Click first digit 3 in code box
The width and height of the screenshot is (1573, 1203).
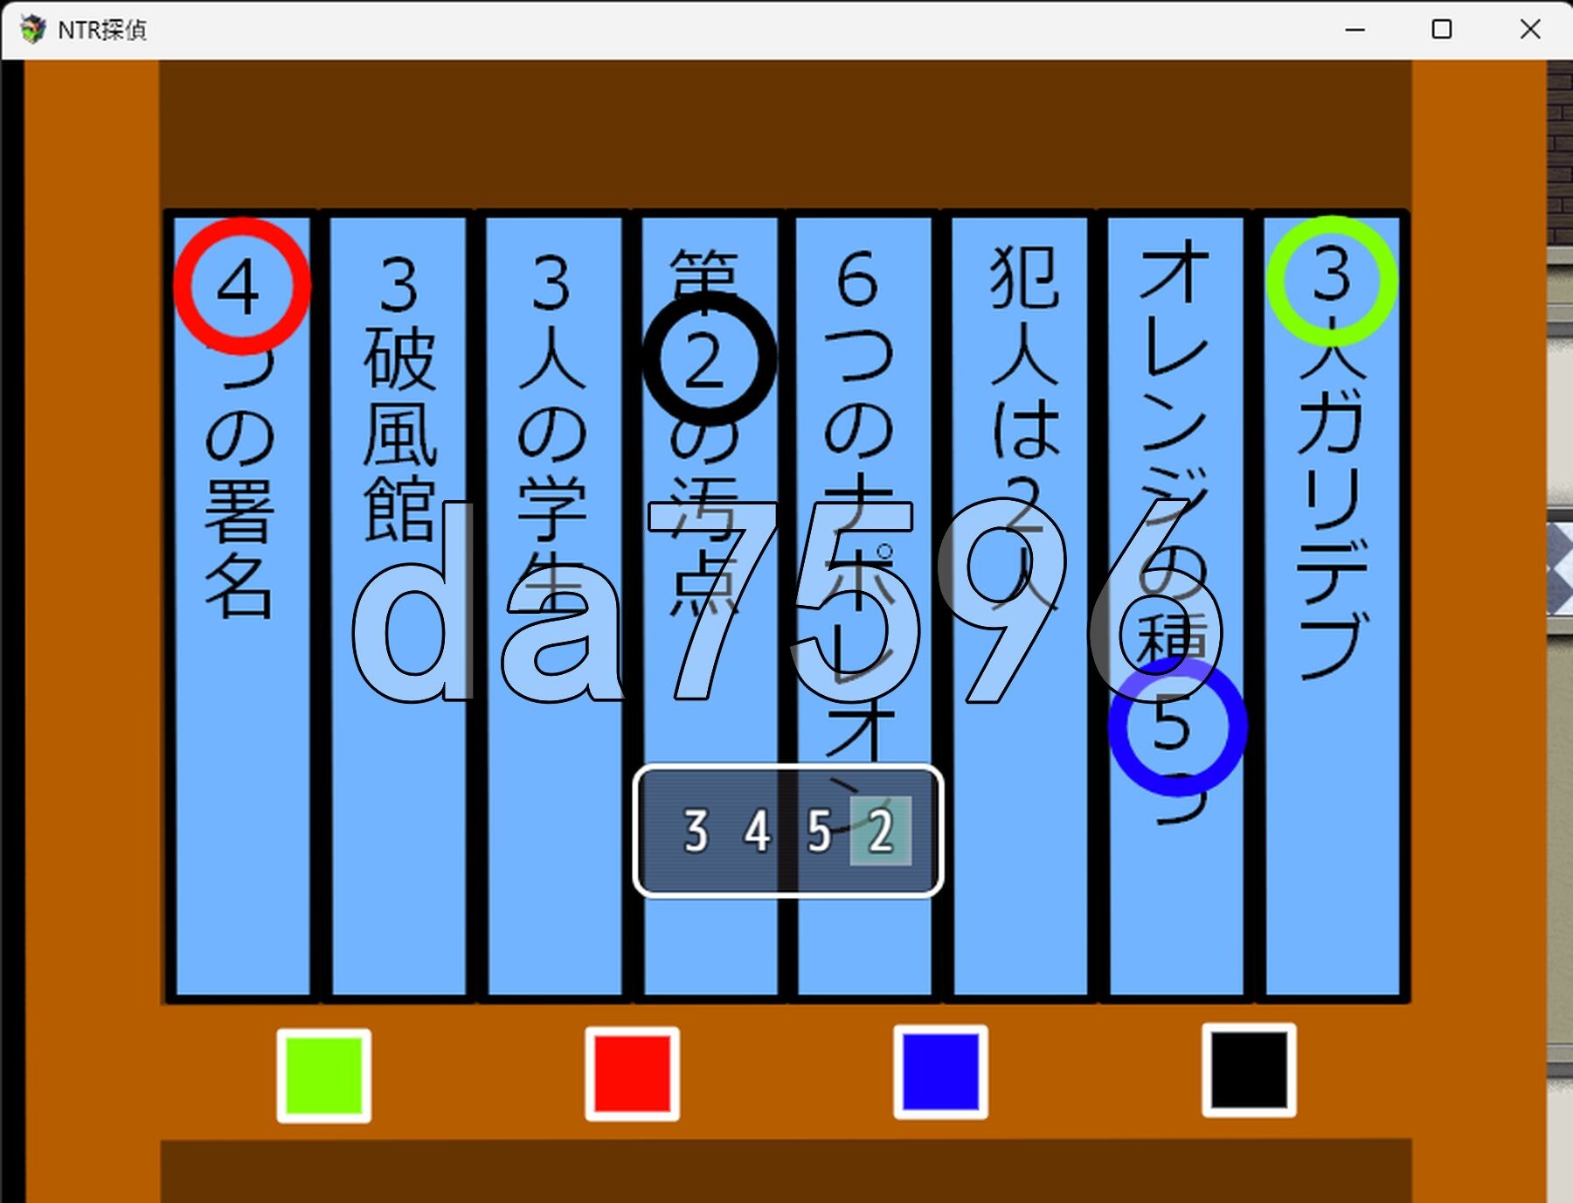point(696,831)
